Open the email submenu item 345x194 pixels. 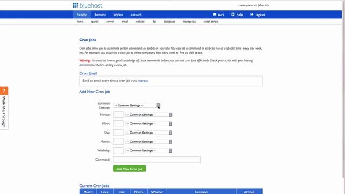125,22
